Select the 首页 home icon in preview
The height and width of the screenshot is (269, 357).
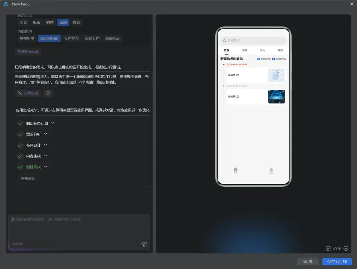[235, 170]
